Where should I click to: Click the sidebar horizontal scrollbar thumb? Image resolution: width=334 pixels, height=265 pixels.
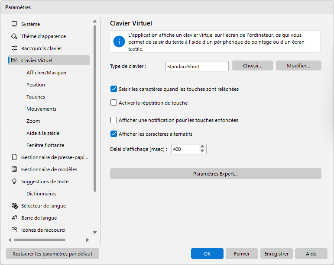39,240
